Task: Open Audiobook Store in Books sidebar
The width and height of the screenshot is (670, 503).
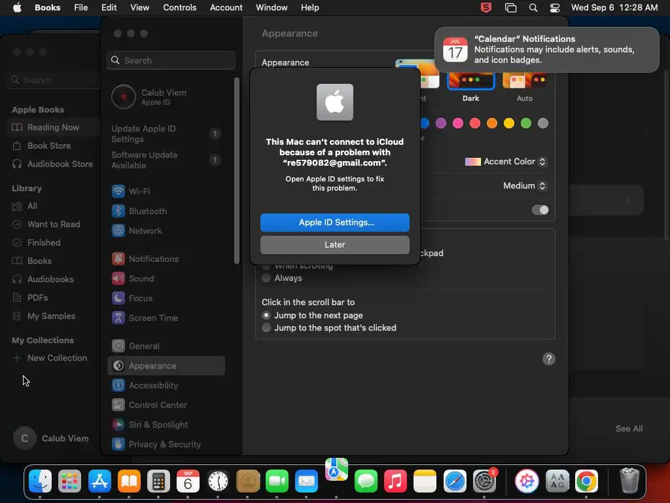Action: (53, 164)
